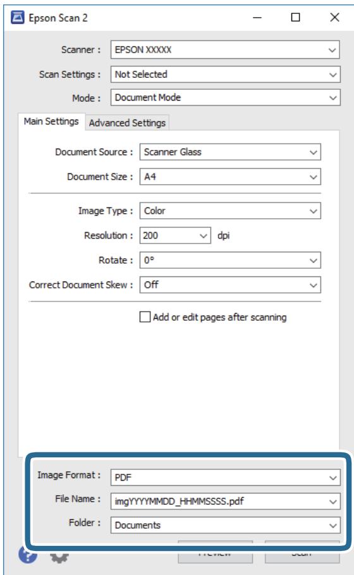Image resolution: width=354 pixels, height=575 pixels.
Task: Maximize the Epson Scan 2 window
Action: click(x=295, y=17)
